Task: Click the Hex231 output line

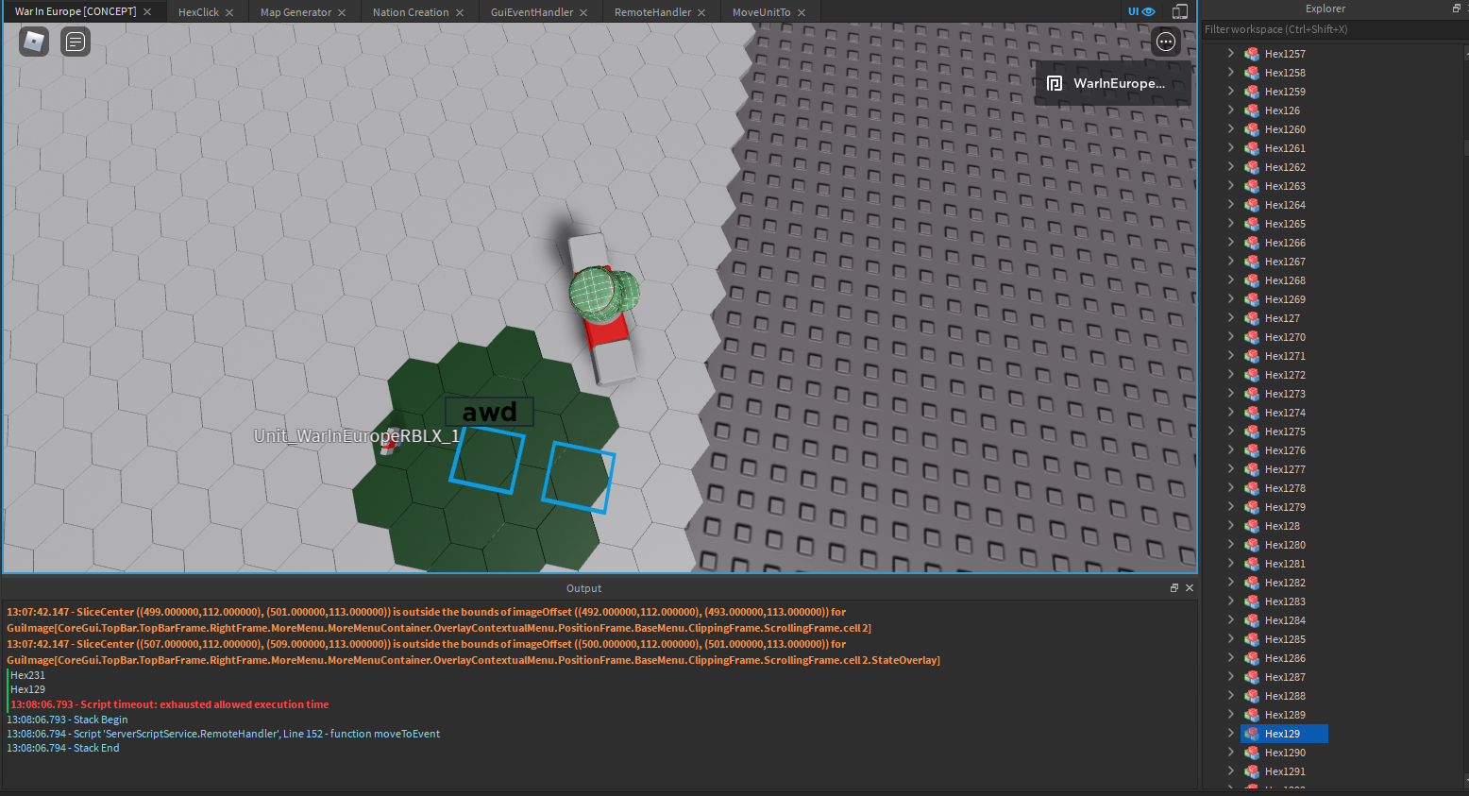Action: pyautogui.click(x=27, y=675)
